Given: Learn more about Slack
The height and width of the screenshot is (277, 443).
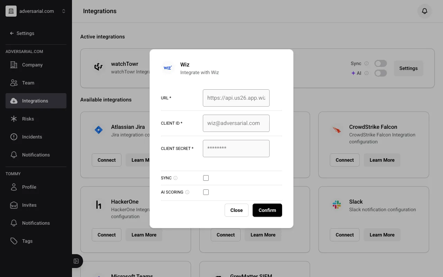Looking at the screenshot, I should 382,235.
